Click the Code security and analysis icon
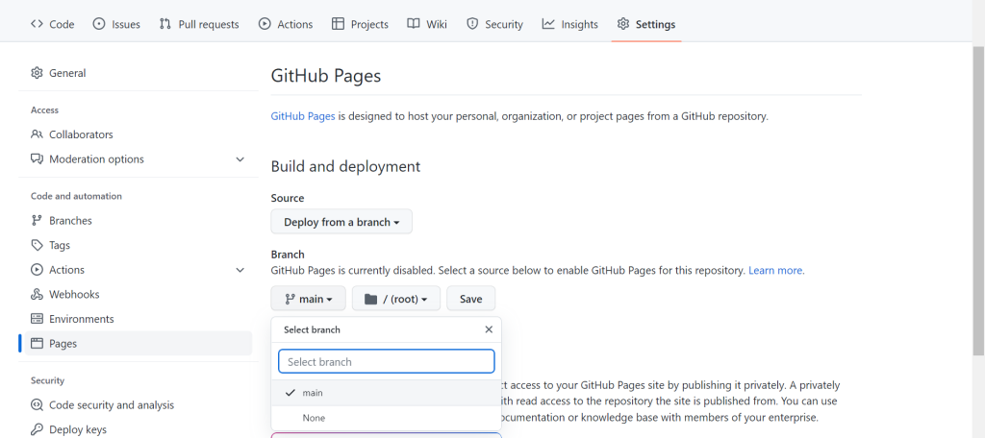985x438 pixels. 37,405
